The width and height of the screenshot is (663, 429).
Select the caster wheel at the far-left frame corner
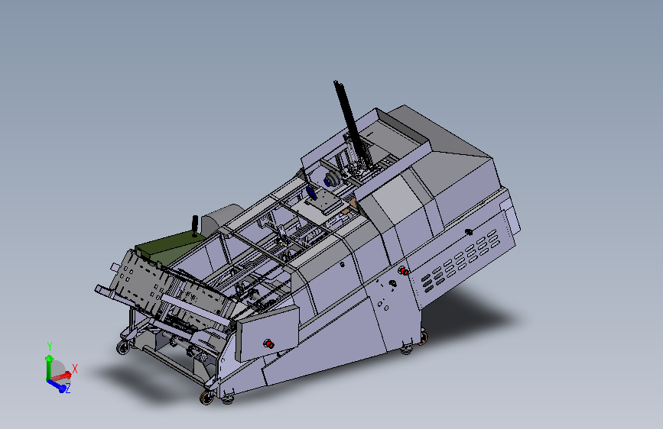click(x=123, y=347)
